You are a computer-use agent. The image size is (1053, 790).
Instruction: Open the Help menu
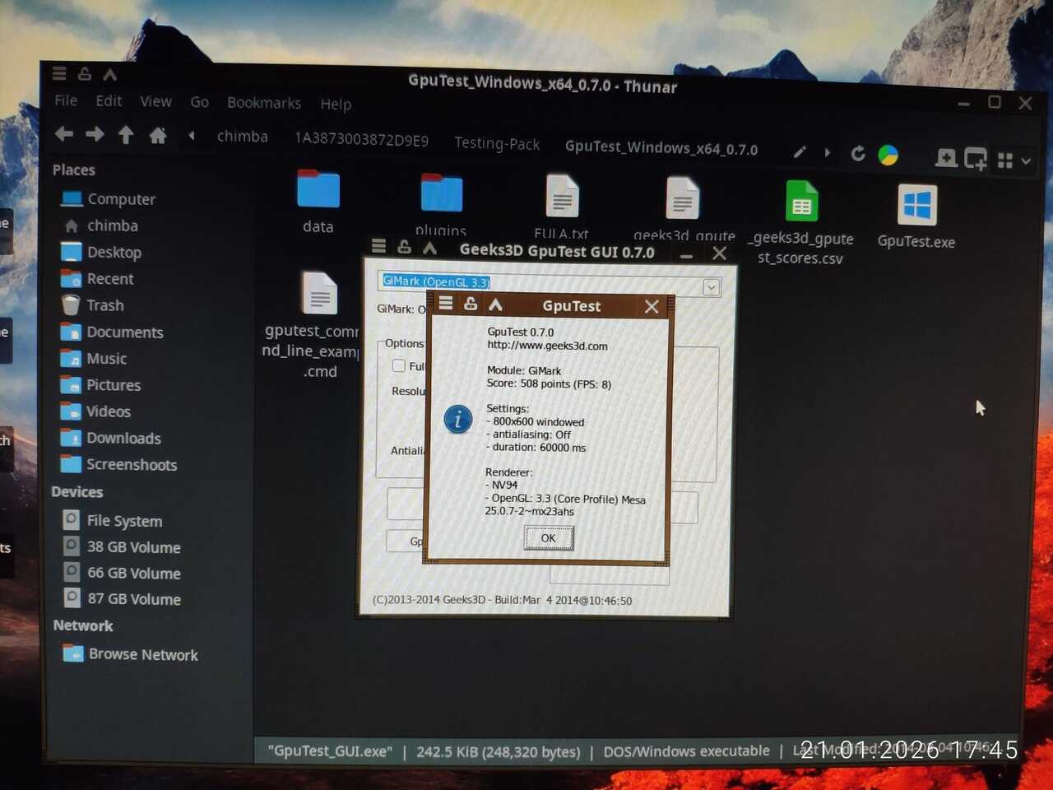(x=336, y=104)
